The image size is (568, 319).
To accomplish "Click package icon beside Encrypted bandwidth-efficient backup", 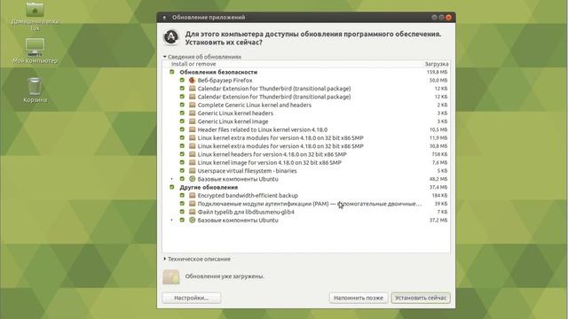I will point(193,195).
